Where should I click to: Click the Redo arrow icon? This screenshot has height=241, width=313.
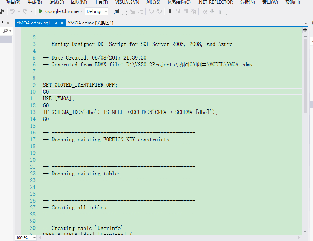25,11
